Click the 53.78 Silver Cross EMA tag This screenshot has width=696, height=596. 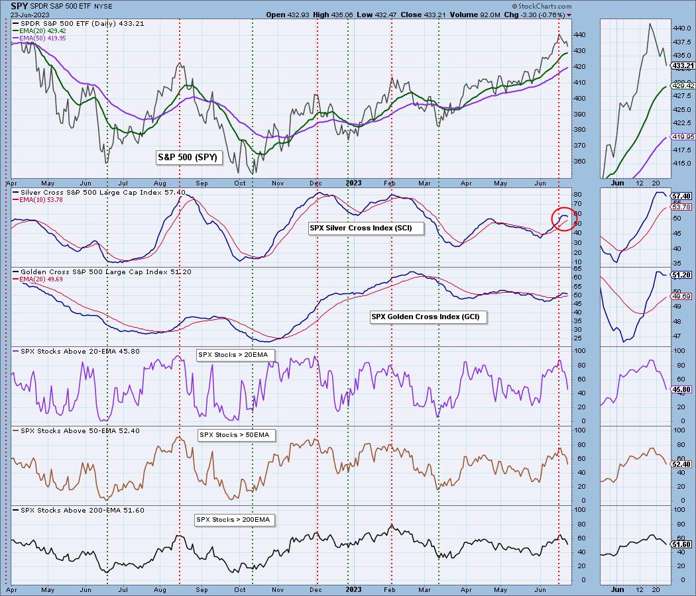click(681, 207)
